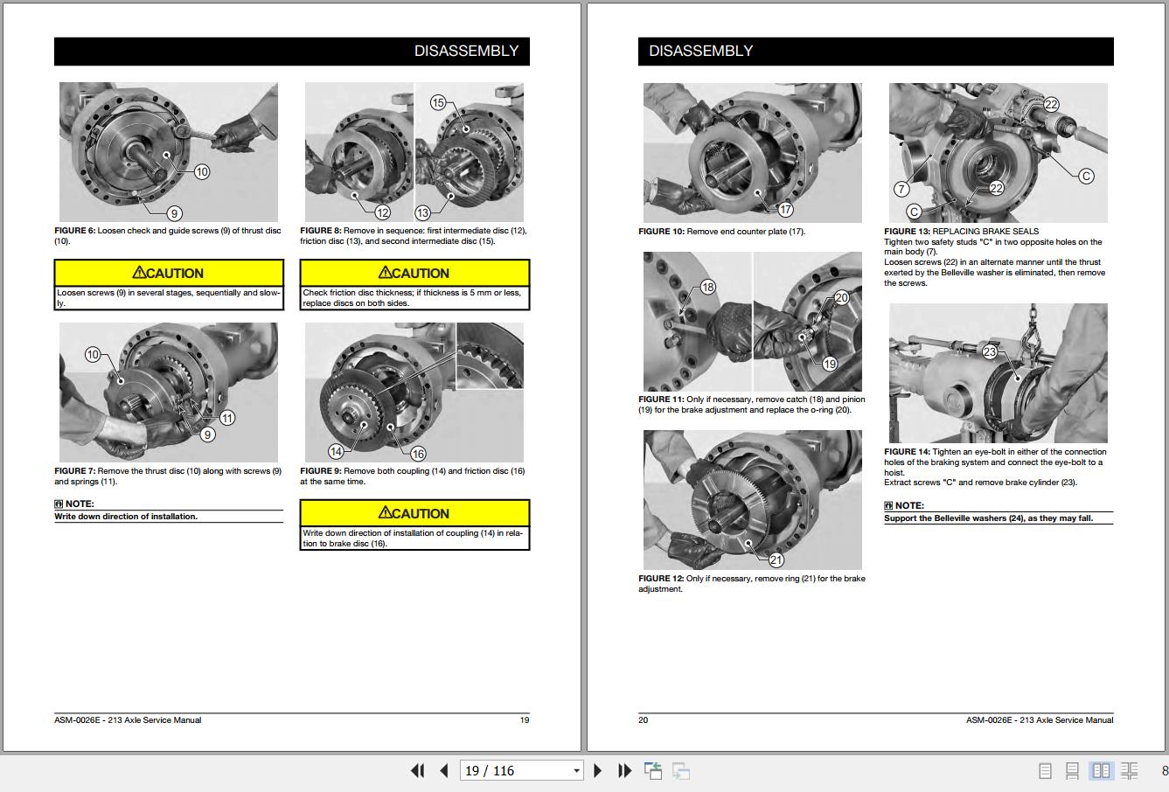Switch to continuous page layout
Viewport: 1169px width, 792px height.
[x=1072, y=771]
